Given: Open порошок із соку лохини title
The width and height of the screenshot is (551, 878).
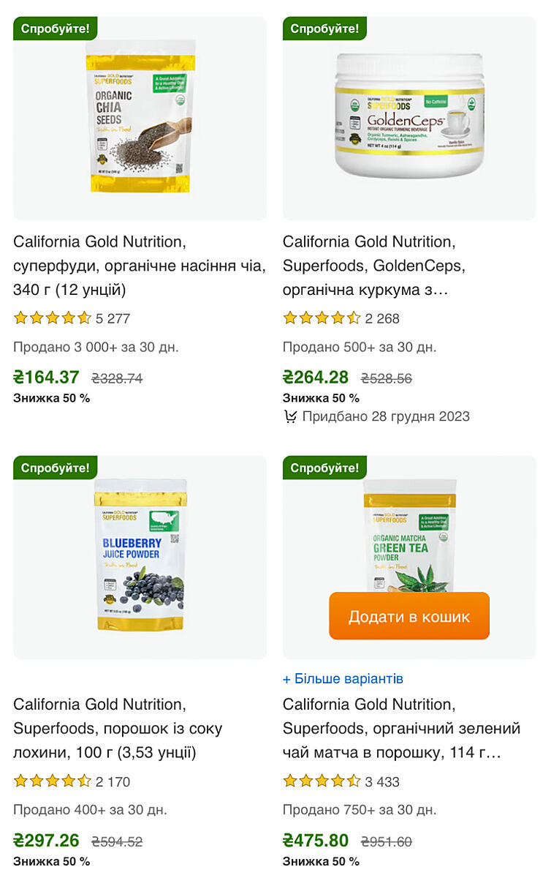Looking at the screenshot, I should [118, 728].
